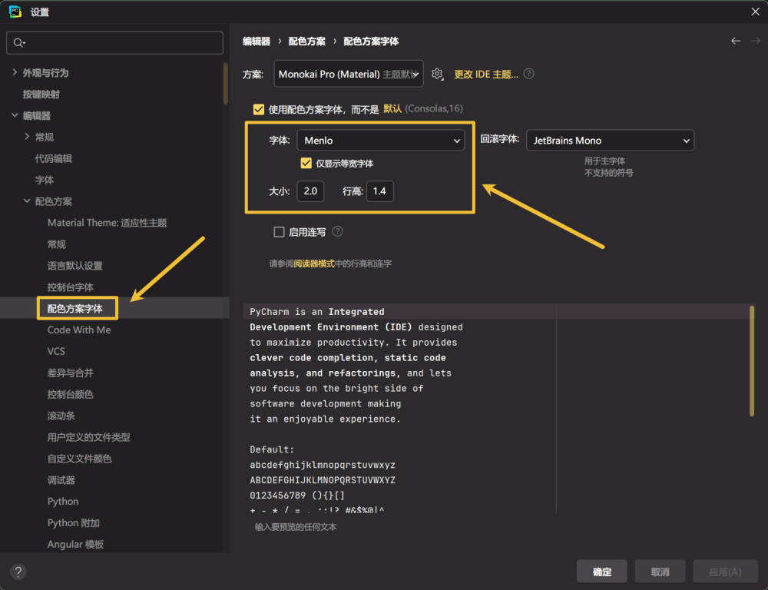Enable the 启用连写 ligatures checkbox
The image size is (768, 590).
pos(280,232)
